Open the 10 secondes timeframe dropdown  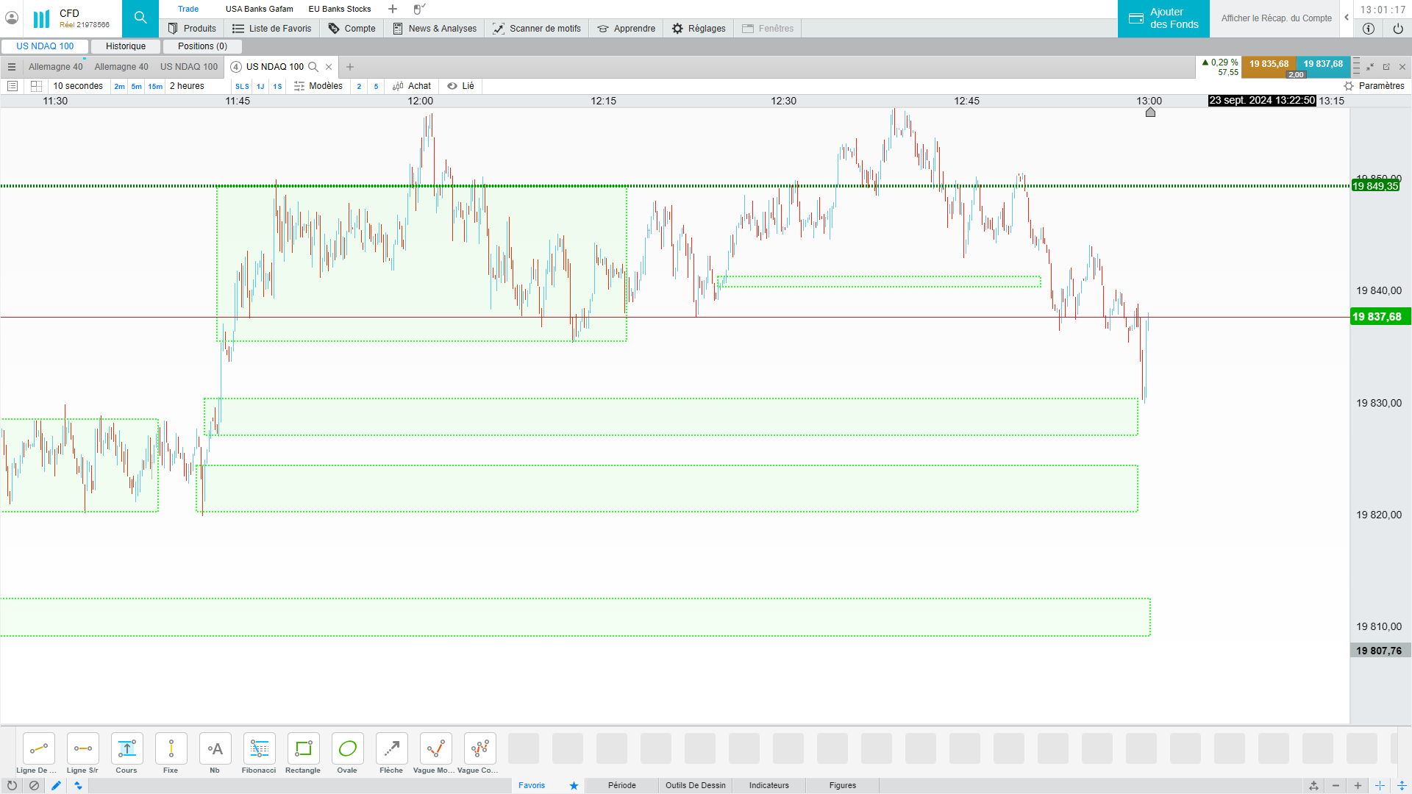[x=78, y=86]
